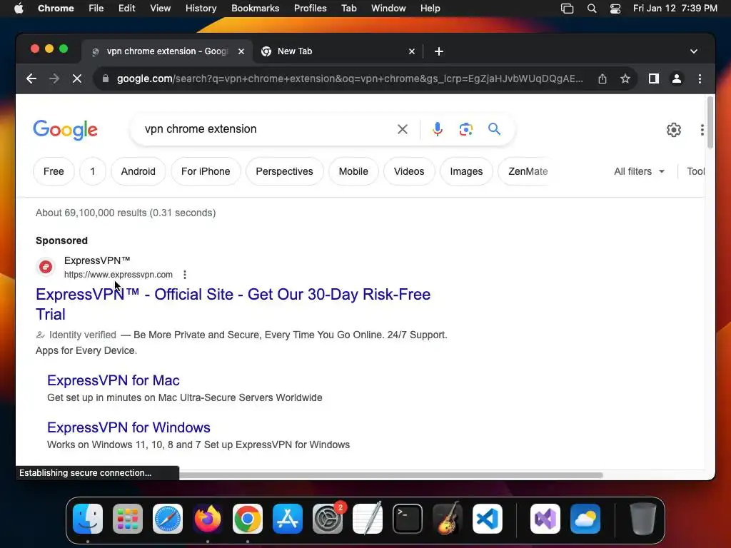Open Firefox in the dock
The image size is (731, 548).
pyautogui.click(x=208, y=519)
